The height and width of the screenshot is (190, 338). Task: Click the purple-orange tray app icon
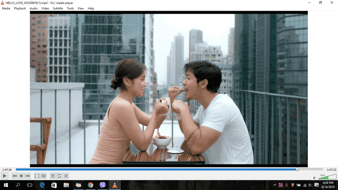point(281,185)
